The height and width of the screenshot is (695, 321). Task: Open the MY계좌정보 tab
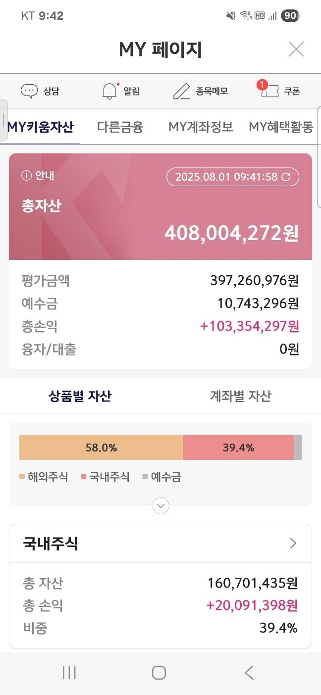(x=200, y=127)
